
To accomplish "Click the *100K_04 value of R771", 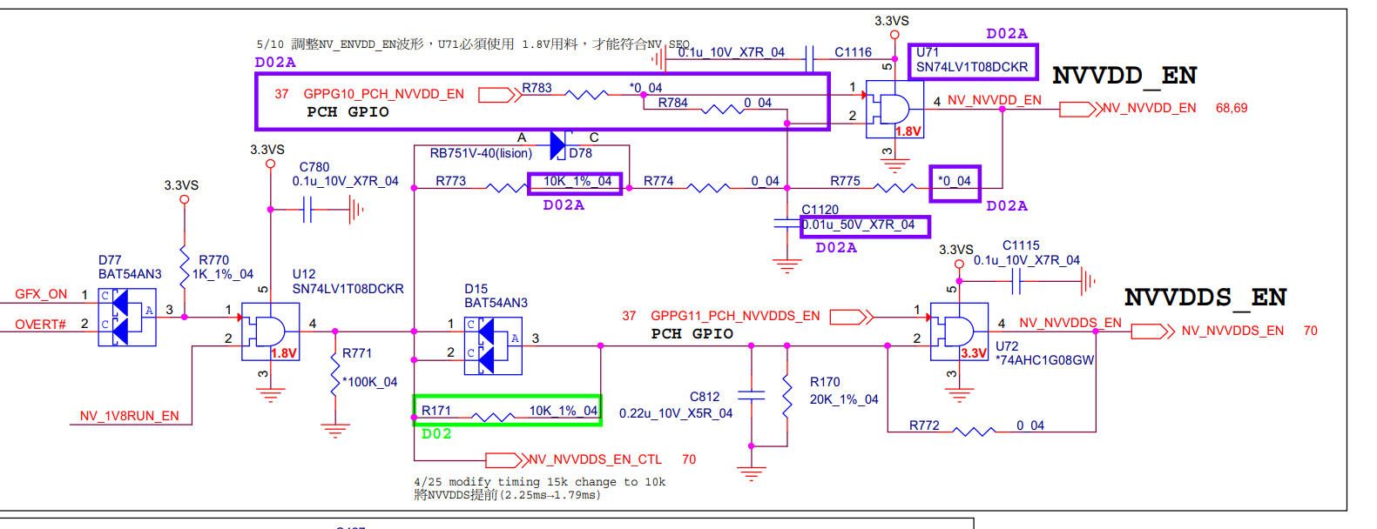I will [x=369, y=382].
